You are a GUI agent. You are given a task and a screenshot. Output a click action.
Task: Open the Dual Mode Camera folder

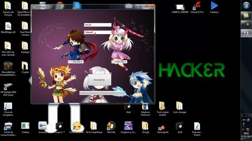click(25, 26)
